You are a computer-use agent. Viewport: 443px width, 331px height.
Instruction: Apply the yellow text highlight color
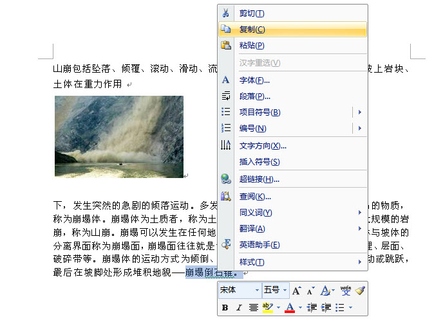[x=268, y=308]
